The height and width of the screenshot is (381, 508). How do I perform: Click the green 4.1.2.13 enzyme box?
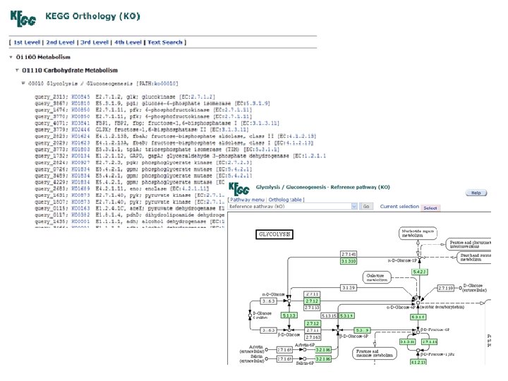tap(418, 362)
